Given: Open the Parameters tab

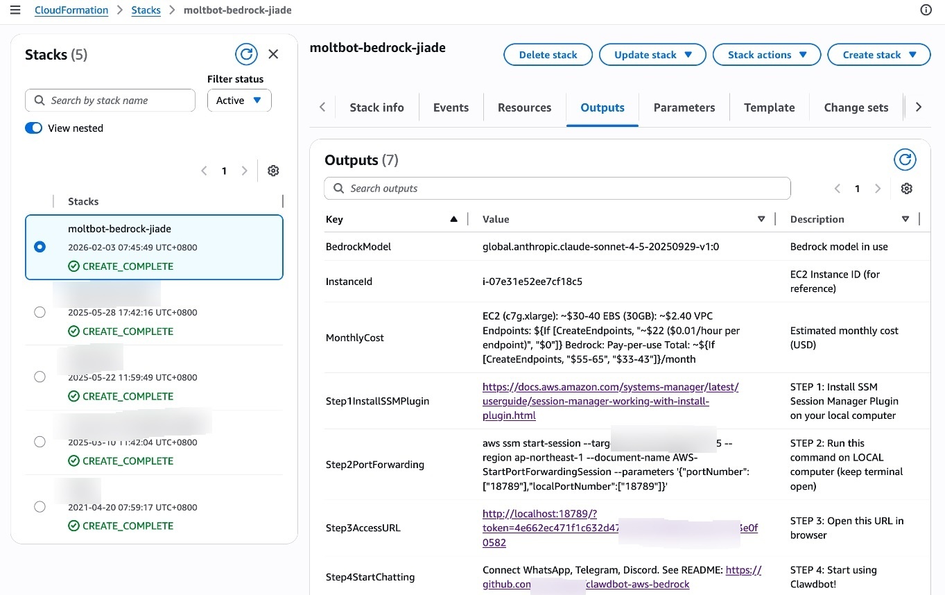Looking at the screenshot, I should pos(684,107).
